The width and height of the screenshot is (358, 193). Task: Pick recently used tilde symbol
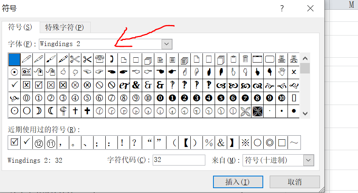click(294, 143)
